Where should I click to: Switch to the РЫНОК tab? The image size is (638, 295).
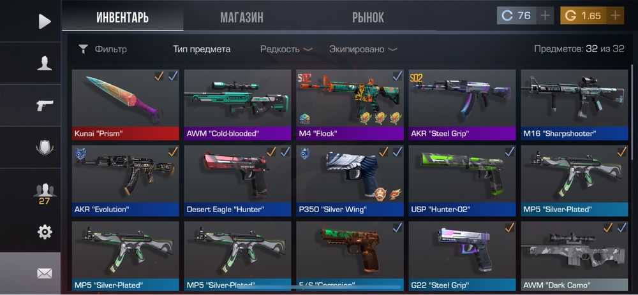[x=368, y=17]
